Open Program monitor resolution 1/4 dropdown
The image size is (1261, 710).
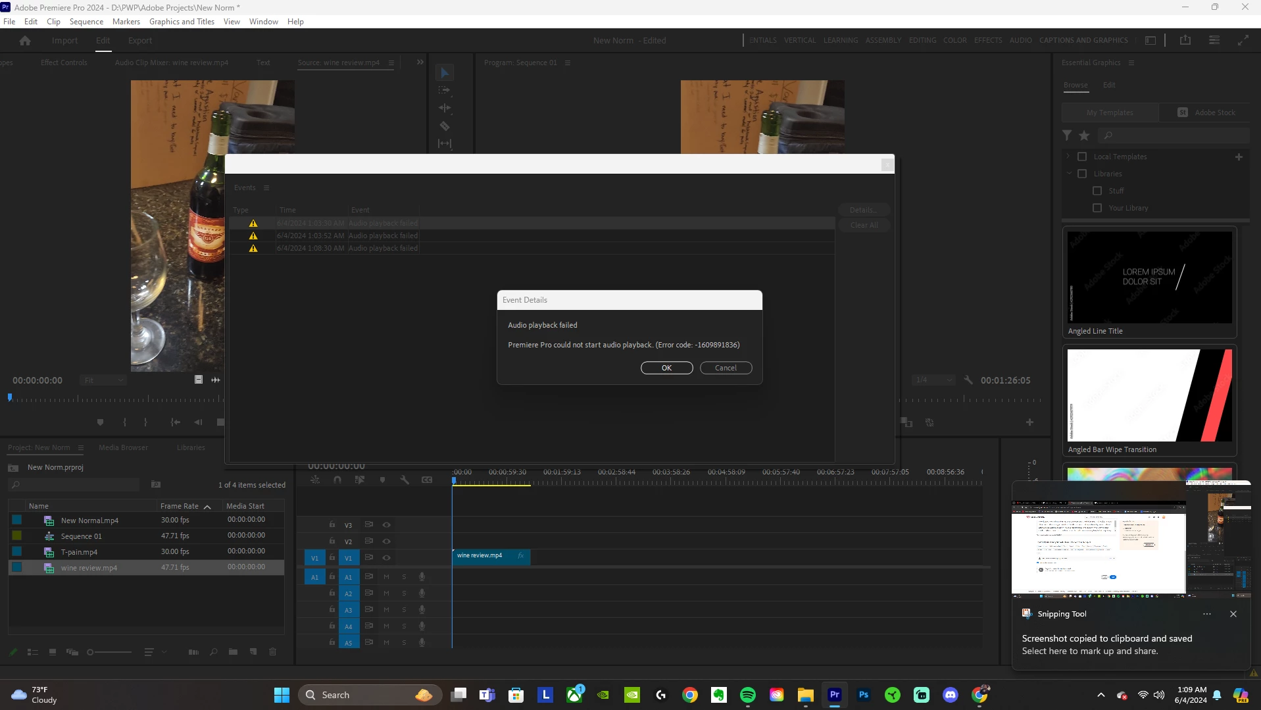point(933,380)
